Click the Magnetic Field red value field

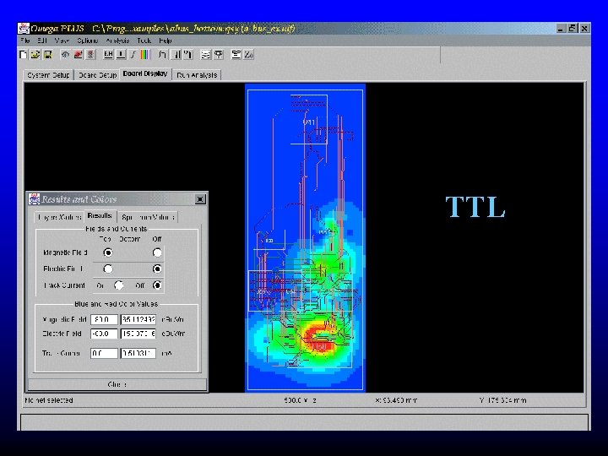pos(138,319)
